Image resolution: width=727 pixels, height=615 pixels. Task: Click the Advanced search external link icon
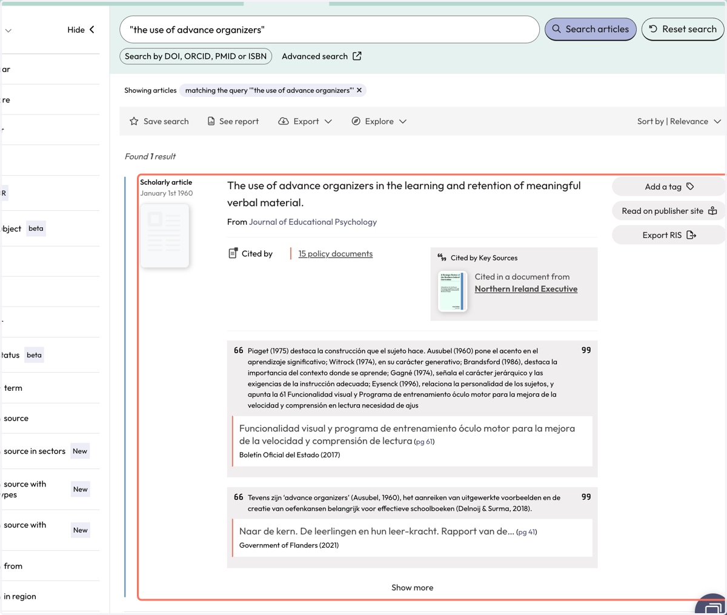[357, 56]
